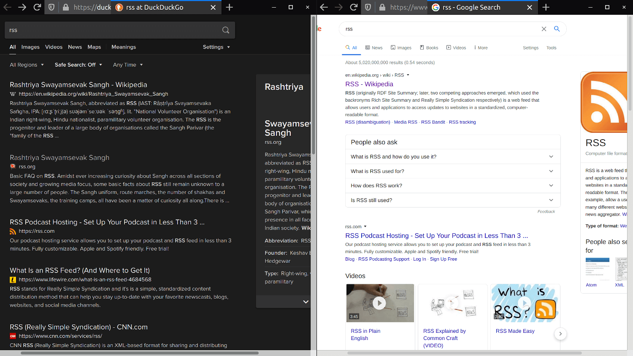Switch to Google News tab

click(374, 48)
